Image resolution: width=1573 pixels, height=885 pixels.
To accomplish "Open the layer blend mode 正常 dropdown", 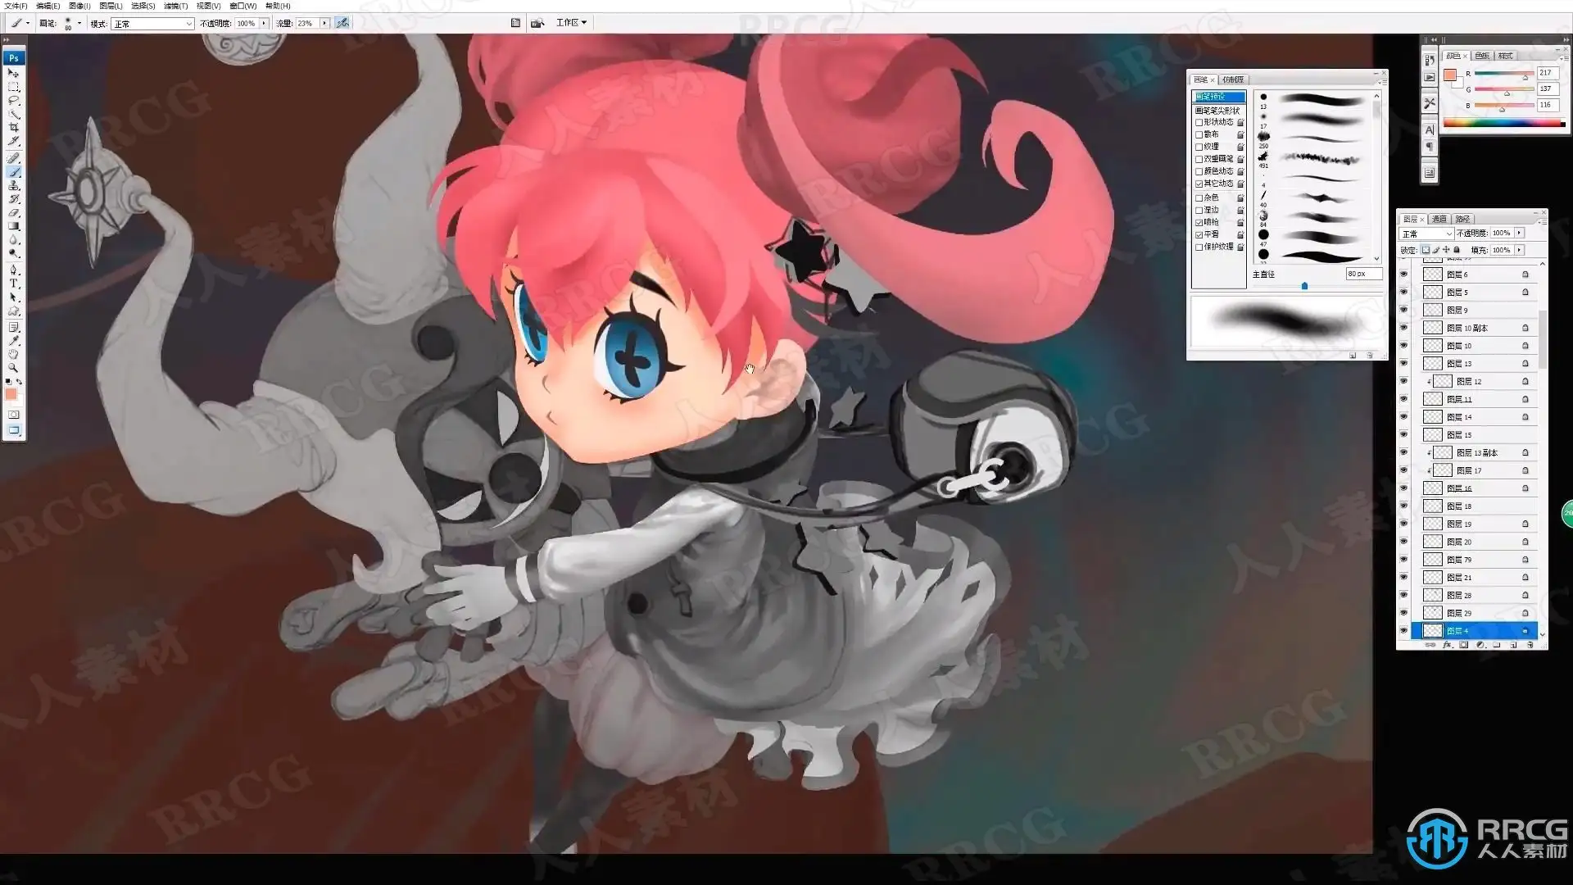I will 1426,234.
